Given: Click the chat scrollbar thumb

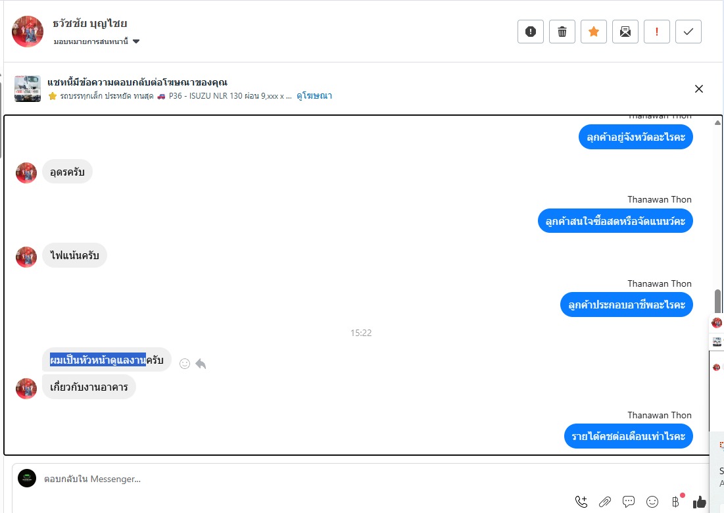Looking at the screenshot, I should pos(717,301).
